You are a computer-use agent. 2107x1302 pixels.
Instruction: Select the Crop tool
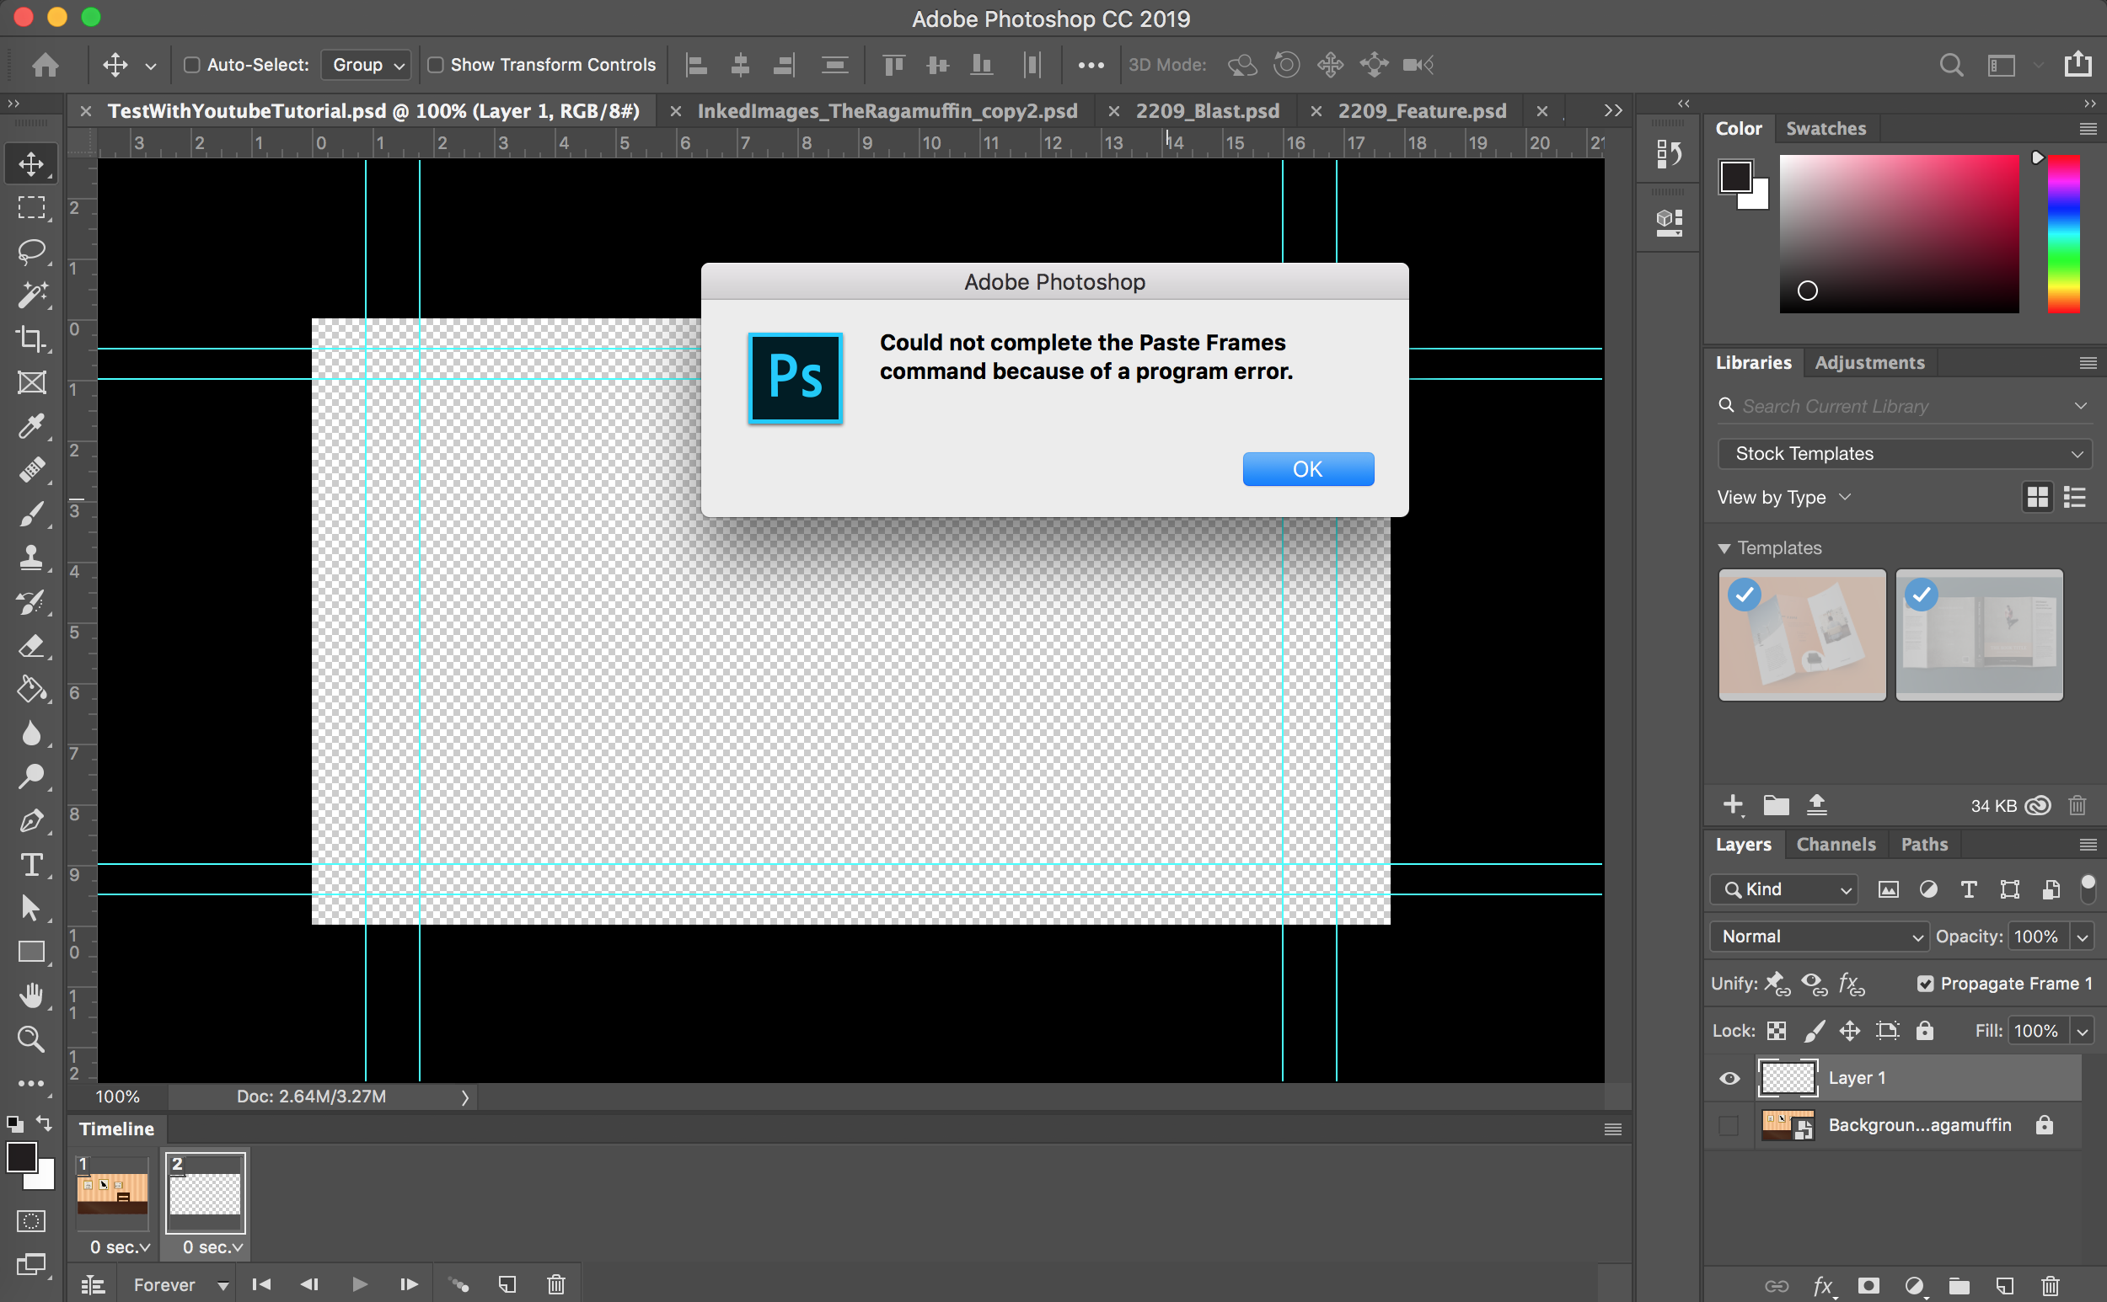32,339
